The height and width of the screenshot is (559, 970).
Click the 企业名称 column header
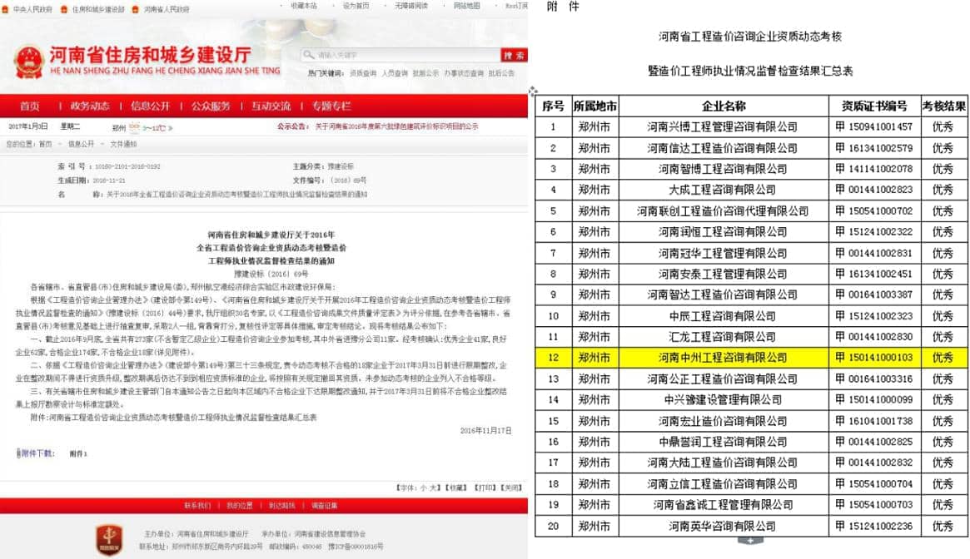[724, 106]
